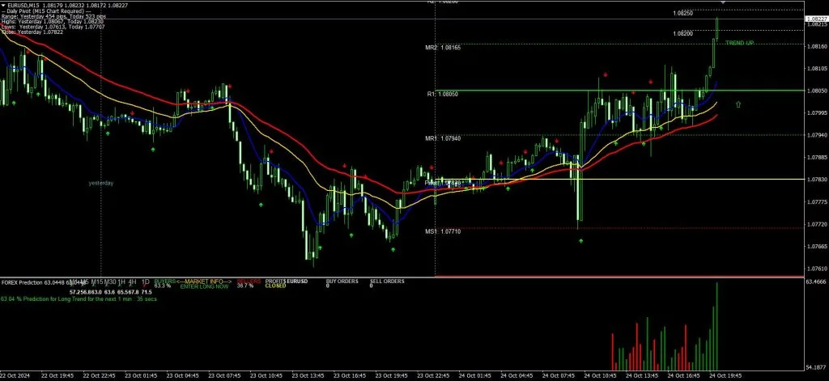Screen dimensions: 829x381
Task: Click the CLOSED profits status text
Action: point(275,286)
